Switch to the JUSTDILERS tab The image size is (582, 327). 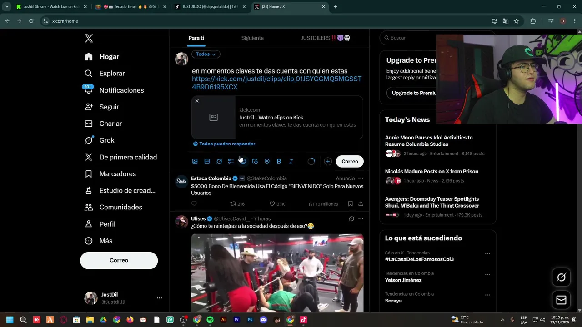click(x=326, y=38)
